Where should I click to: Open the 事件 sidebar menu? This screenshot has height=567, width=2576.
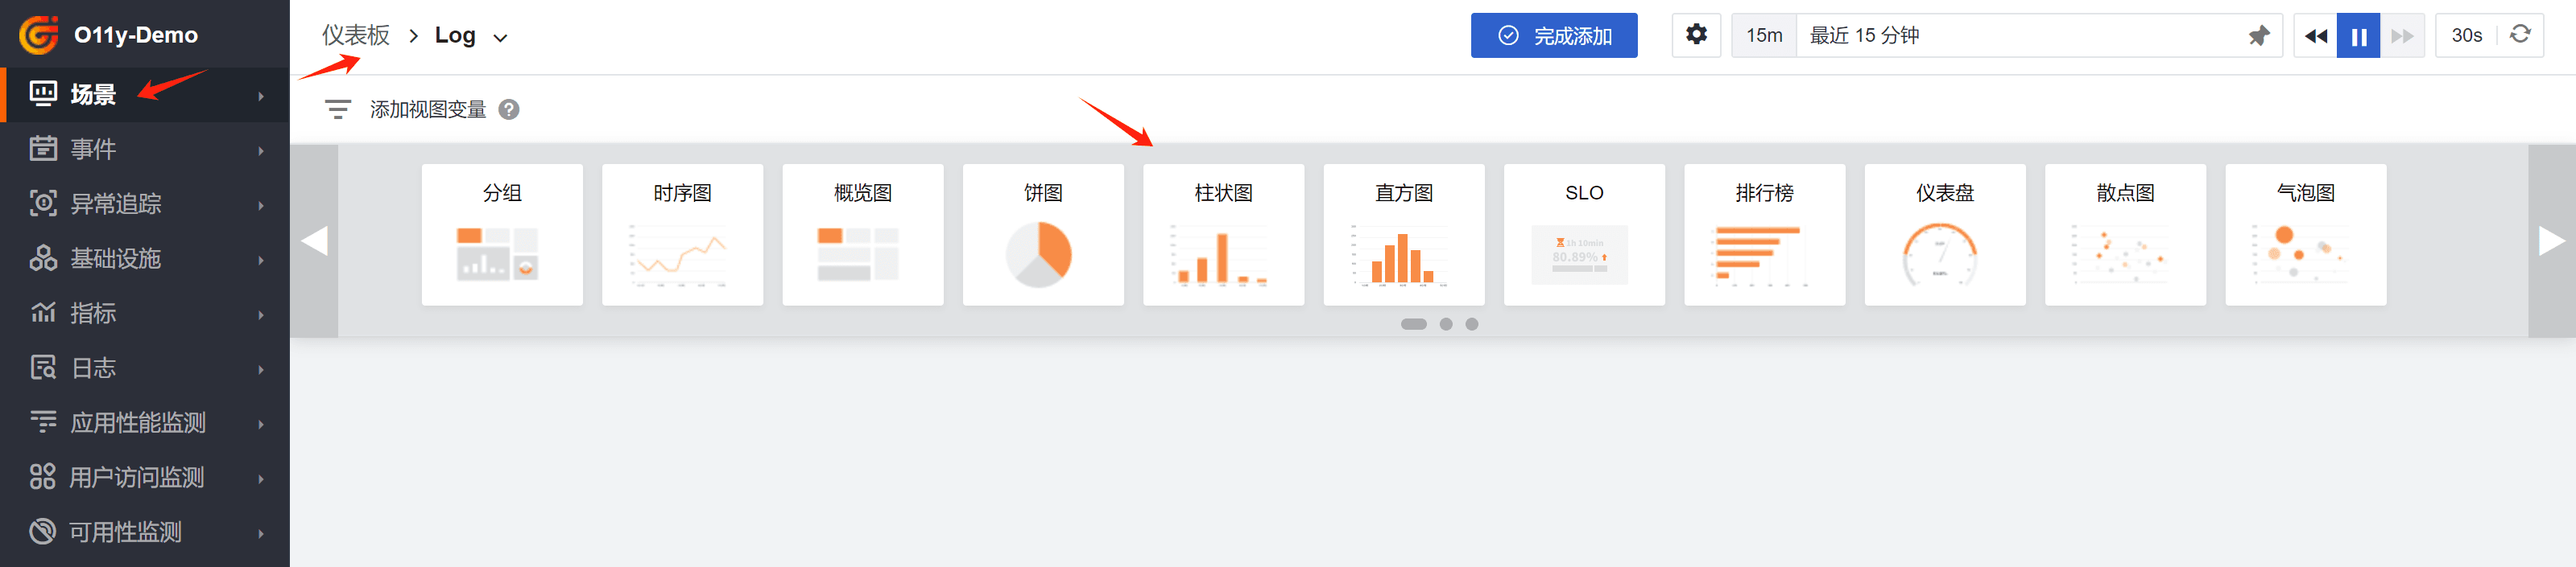pyautogui.click(x=145, y=150)
